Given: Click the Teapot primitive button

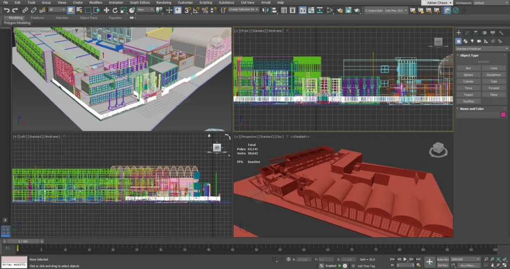Looking at the screenshot, I should (468, 95).
